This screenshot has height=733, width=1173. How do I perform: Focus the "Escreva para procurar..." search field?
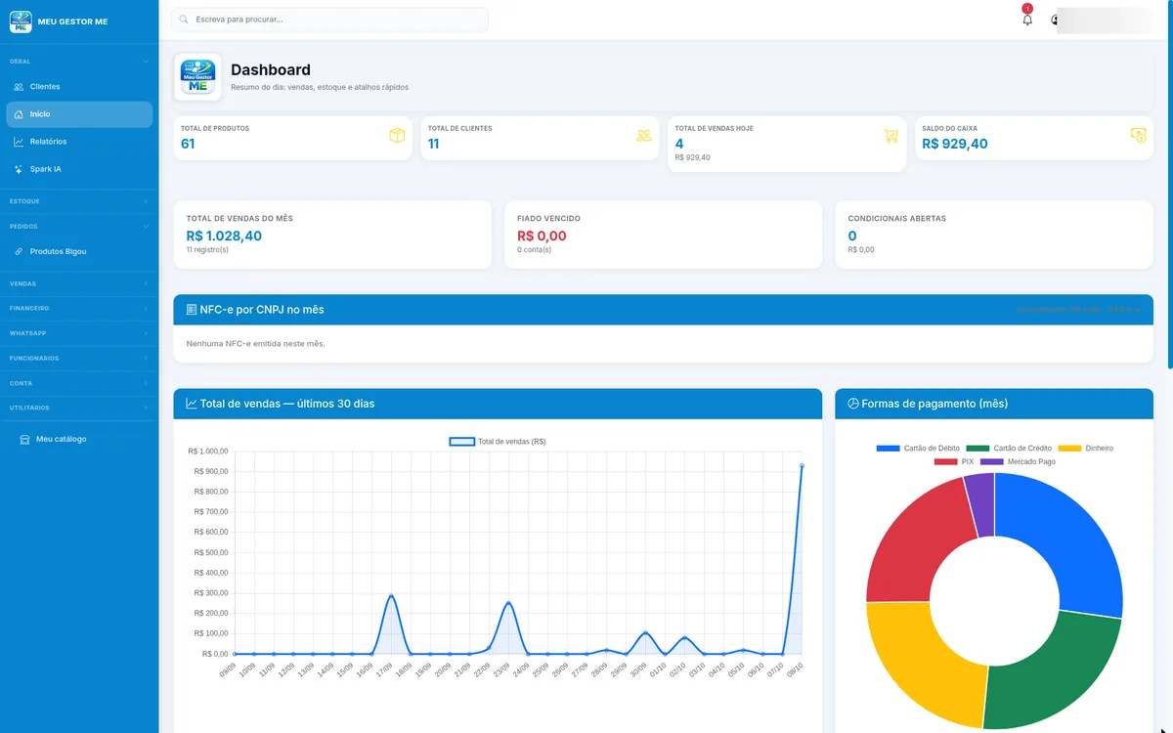[x=329, y=20]
